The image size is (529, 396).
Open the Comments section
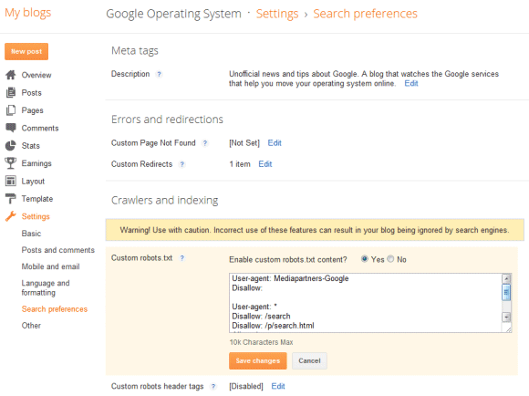click(40, 128)
